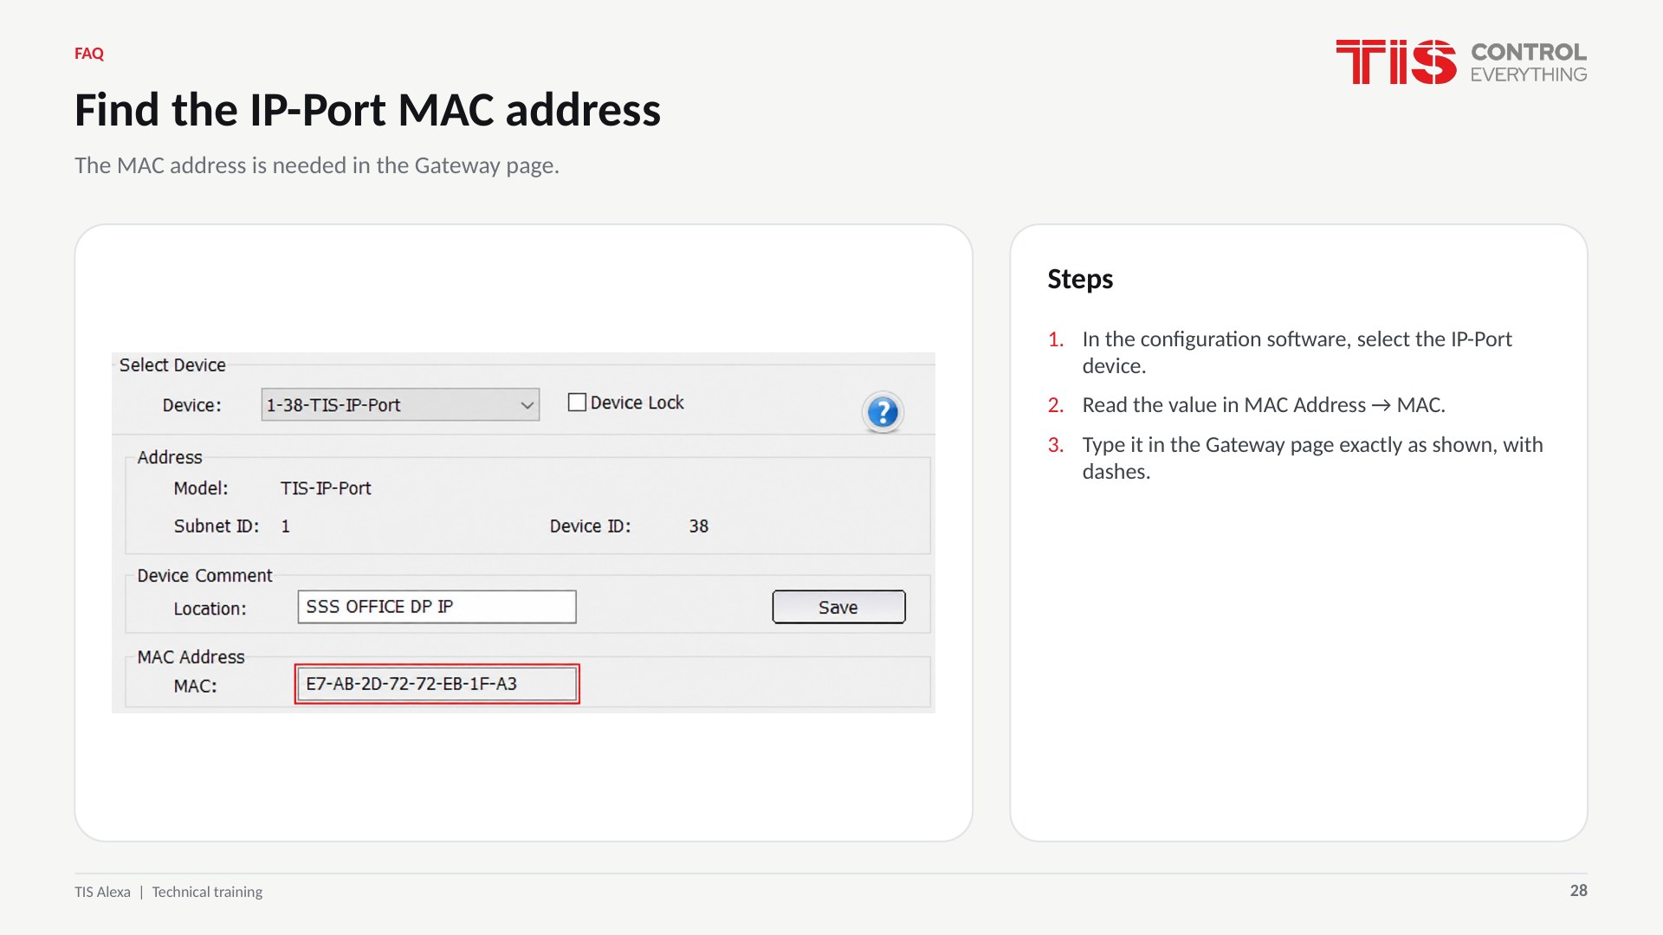This screenshot has height=935, width=1663.
Task: Click step text 'Type it in the Gateway page'
Action: [1312, 458]
